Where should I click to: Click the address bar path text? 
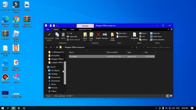tap(74, 47)
